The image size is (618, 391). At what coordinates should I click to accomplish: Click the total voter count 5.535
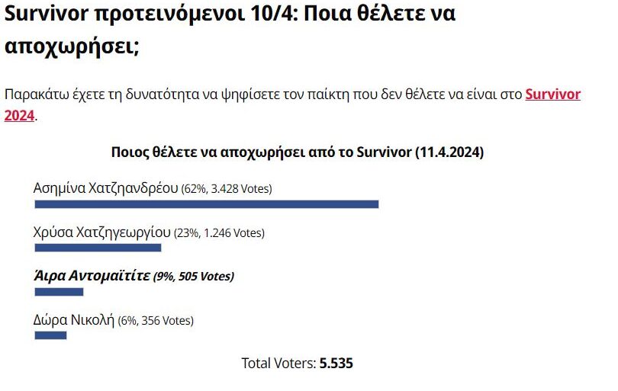point(336,364)
